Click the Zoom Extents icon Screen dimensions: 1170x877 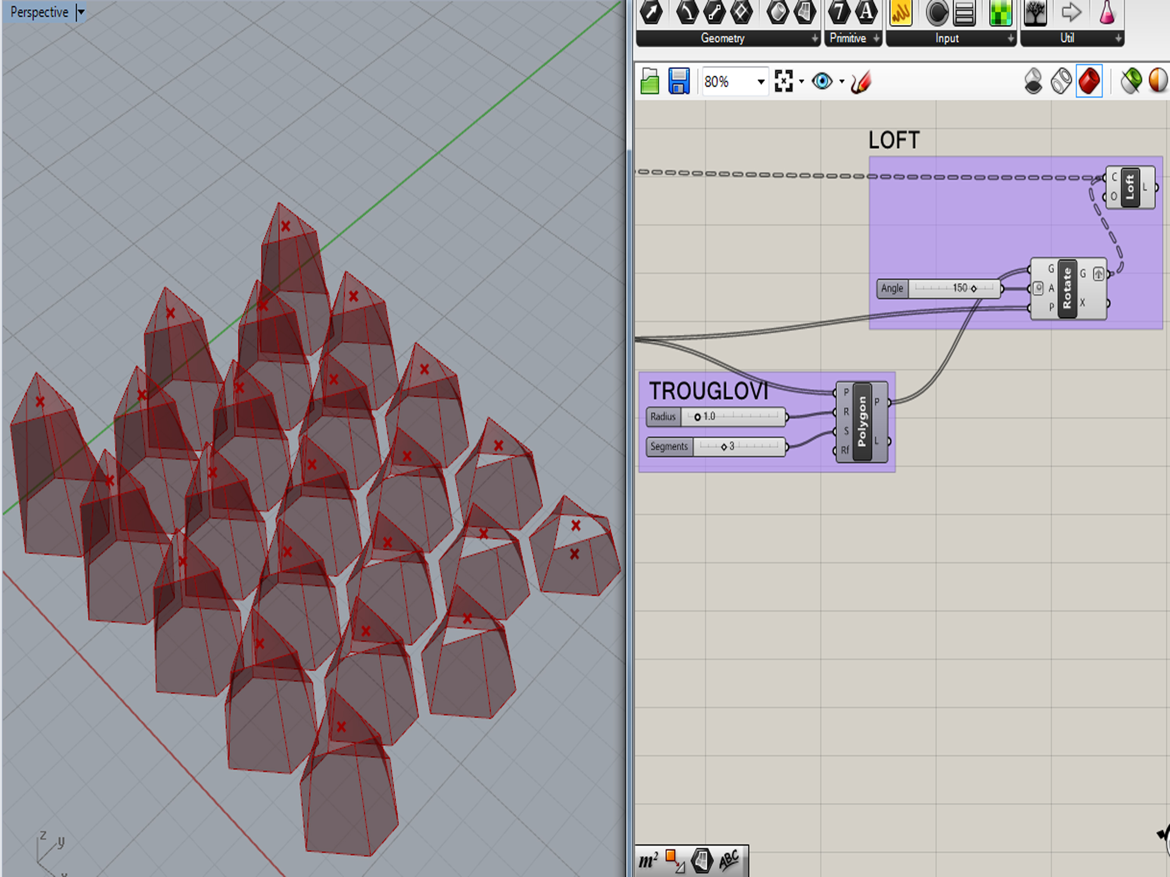(x=784, y=81)
